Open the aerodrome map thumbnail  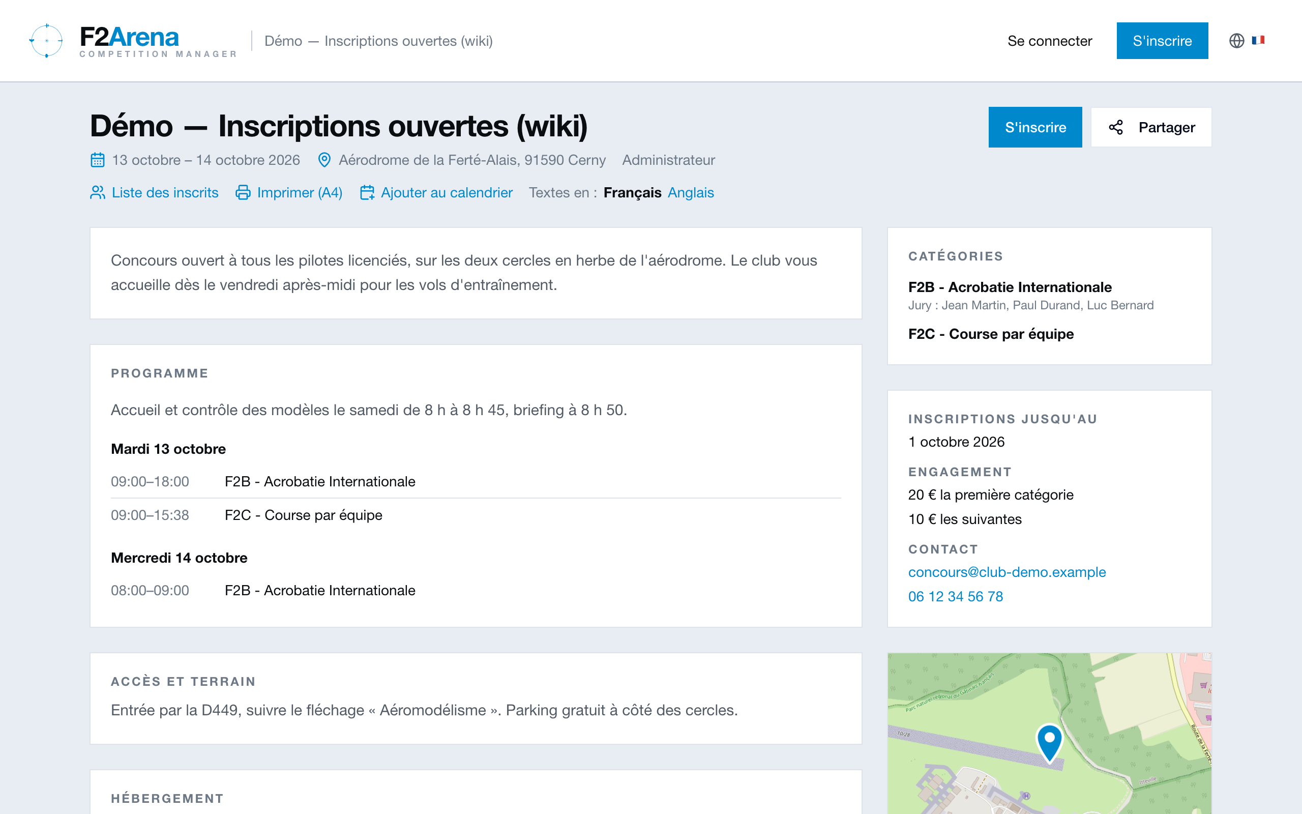(x=1049, y=733)
